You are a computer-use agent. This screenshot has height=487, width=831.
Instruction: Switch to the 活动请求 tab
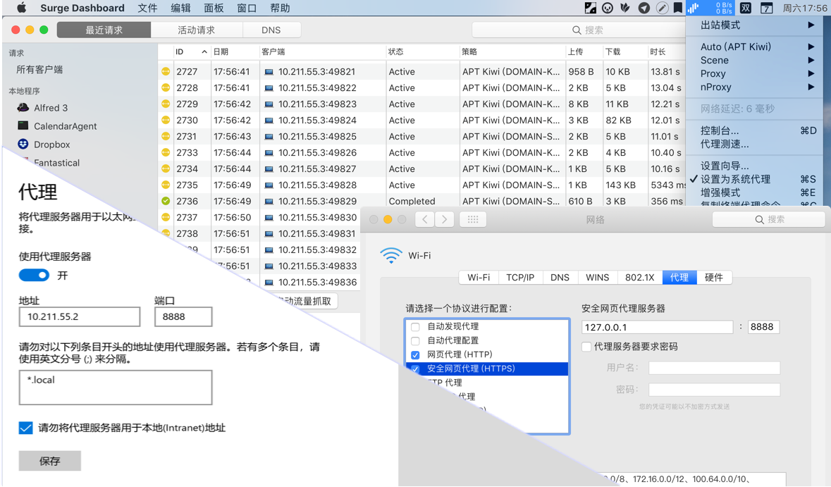point(197,30)
